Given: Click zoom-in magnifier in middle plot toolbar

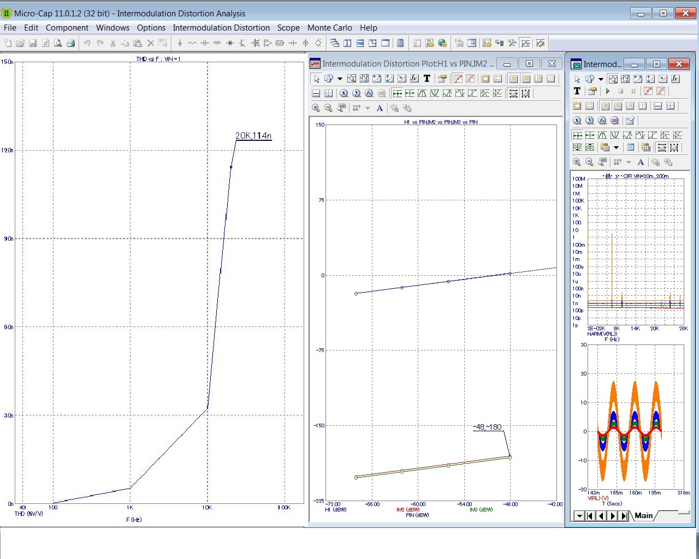Looking at the screenshot, I should coord(316,108).
